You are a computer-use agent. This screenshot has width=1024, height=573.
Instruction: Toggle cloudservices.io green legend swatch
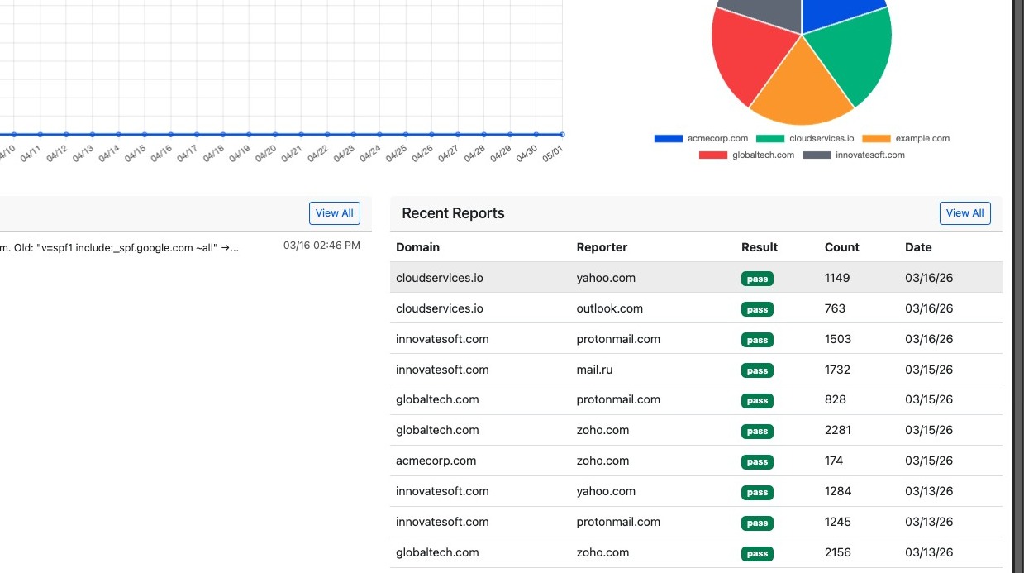[x=770, y=139]
